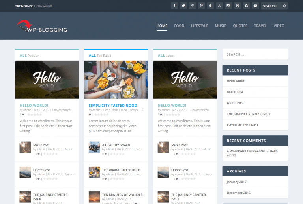Open December 2016 archive
Viewport: 303px width, 204px height.
pyautogui.click(x=239, y=193)
